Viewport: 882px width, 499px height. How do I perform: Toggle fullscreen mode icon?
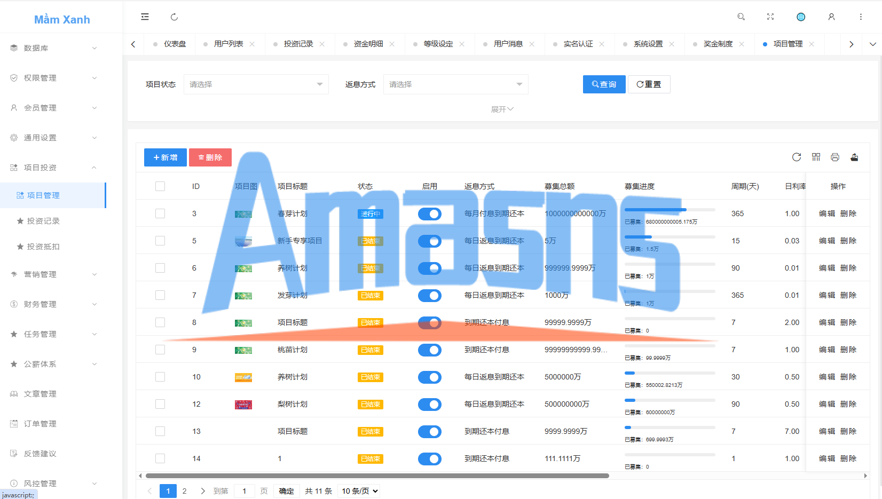pyautogui.click(x=770, y=17)
